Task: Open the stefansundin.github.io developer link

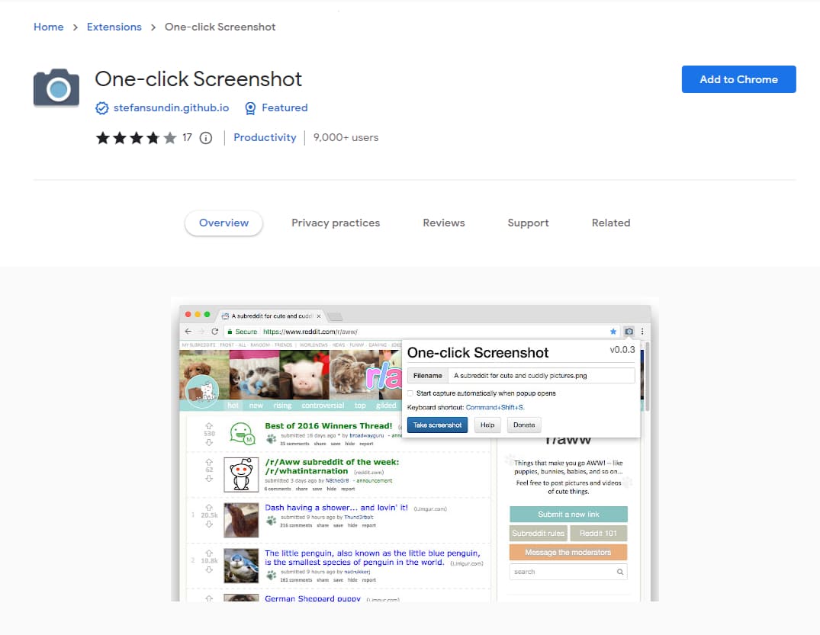Action: (x=171, y=107)
